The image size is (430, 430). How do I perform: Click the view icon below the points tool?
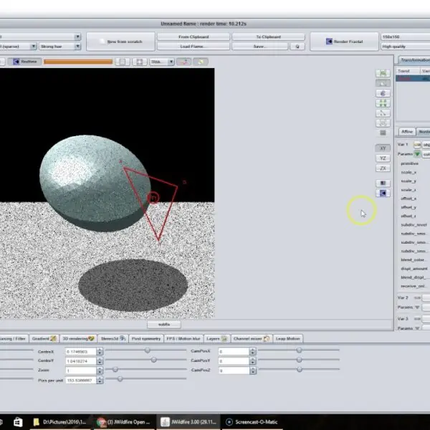coord(383,123)
